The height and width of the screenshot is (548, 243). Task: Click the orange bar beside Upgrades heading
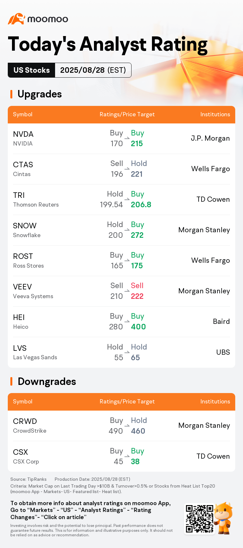(x=11, y=94)
